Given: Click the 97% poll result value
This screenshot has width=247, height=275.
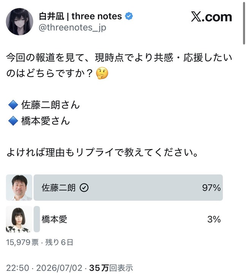Looking at the screenshot, I should (x=211, y=188).
